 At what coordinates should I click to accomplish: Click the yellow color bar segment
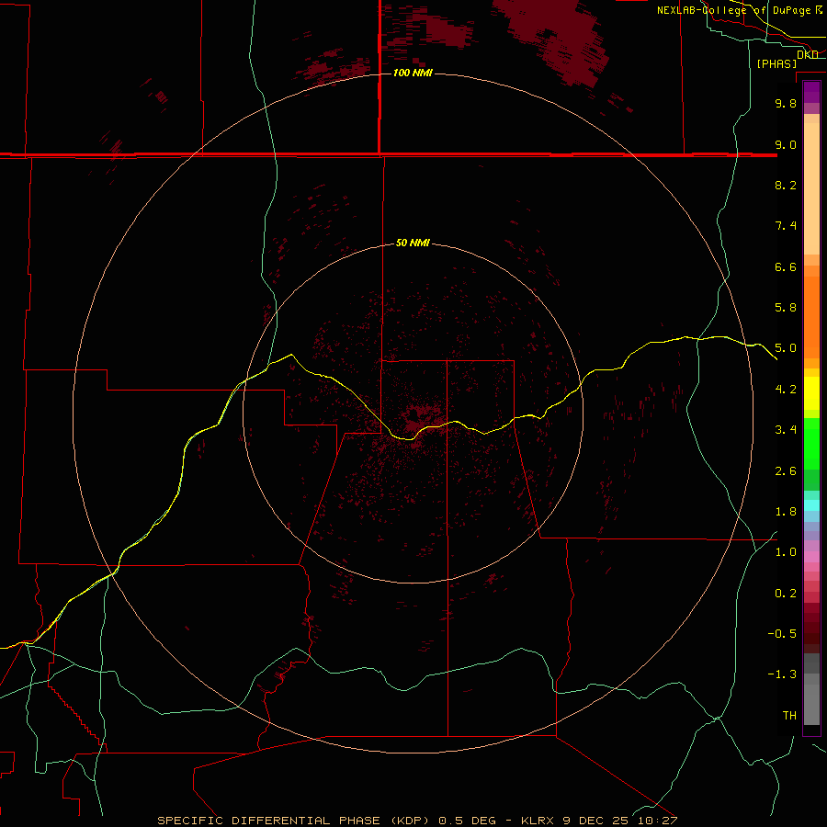pos(811,393)
